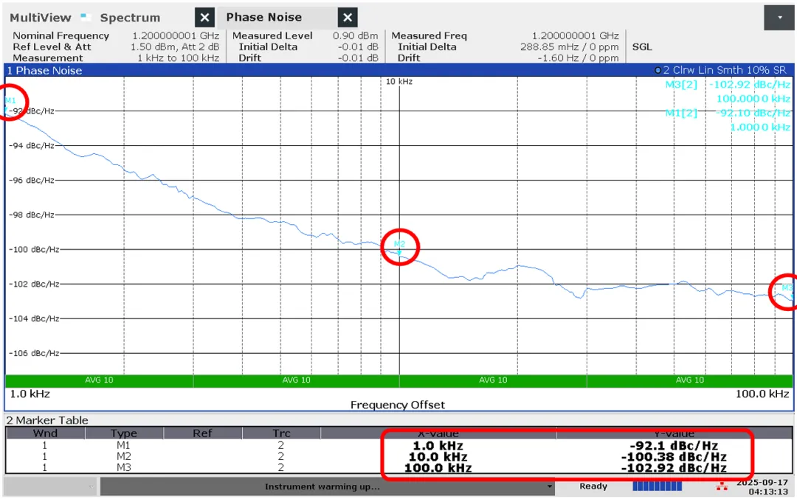Select the M2 row in Marker Table
This screenshot has height=499, width=797.
124,456
